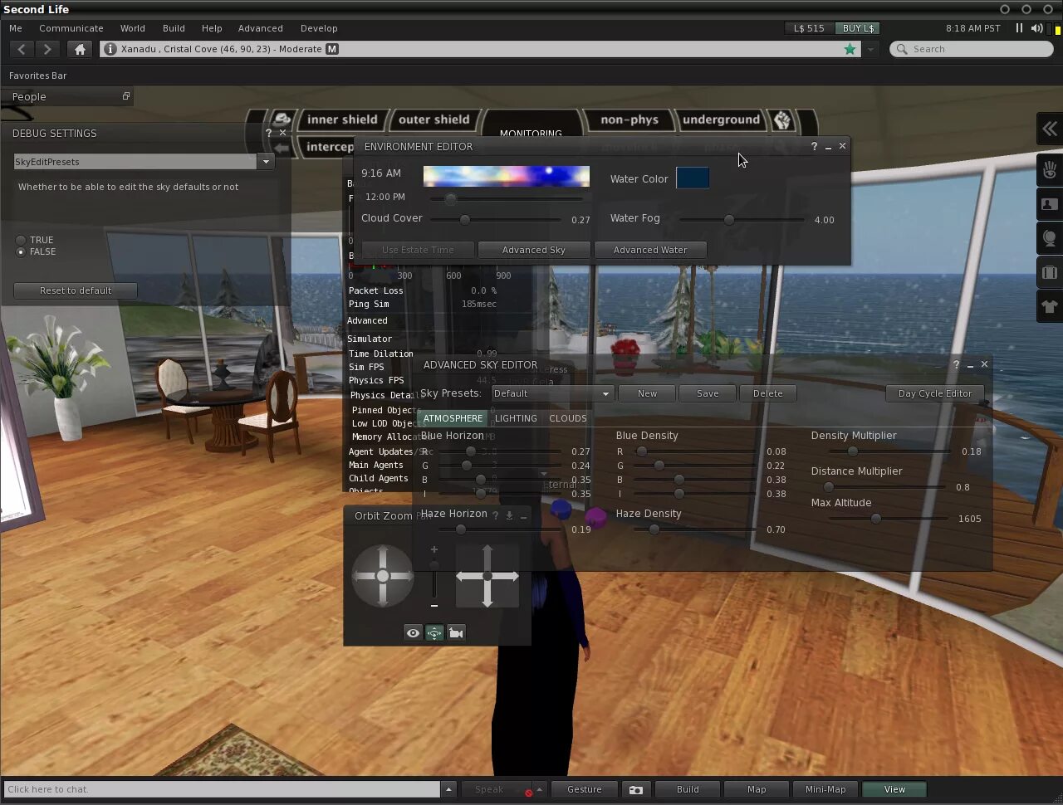
Task: Open the Me menu
Action: (16, 28)
